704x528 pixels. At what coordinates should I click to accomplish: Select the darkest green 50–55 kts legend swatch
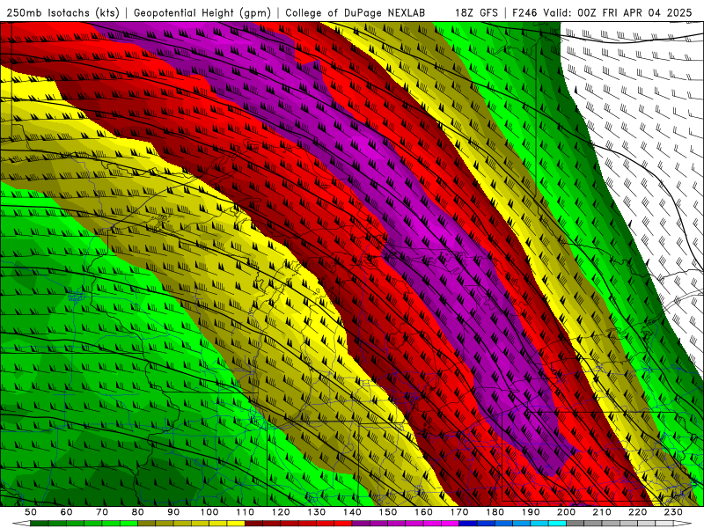[x=39, y=523]
